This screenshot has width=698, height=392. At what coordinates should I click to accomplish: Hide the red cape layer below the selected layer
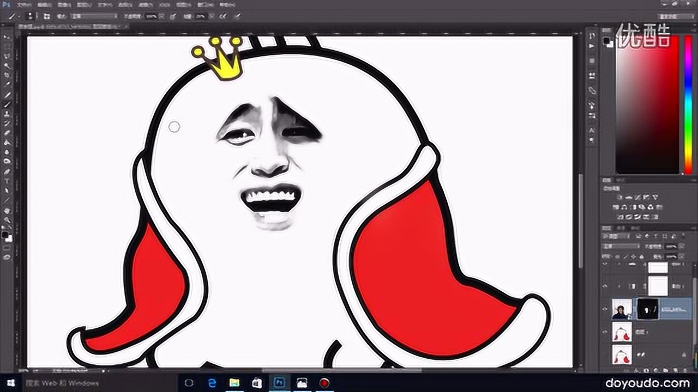point(605,331)
